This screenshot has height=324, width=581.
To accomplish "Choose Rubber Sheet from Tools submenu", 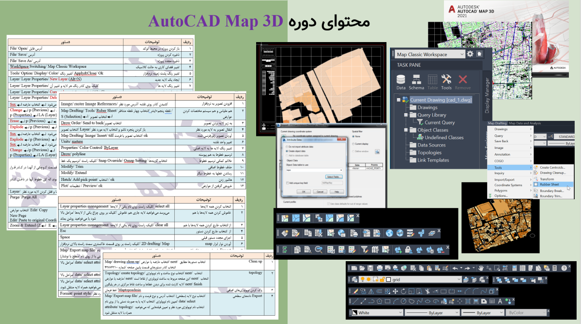I will click(550, 184).
